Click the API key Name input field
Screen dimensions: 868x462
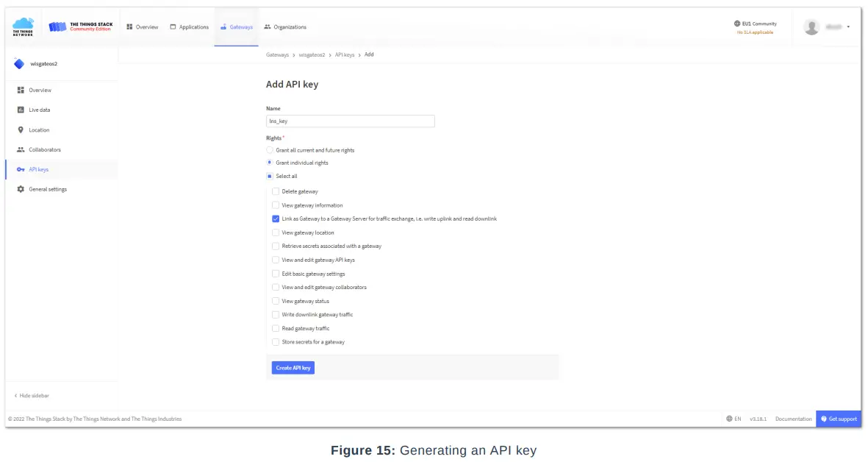[x=350, y=121]
